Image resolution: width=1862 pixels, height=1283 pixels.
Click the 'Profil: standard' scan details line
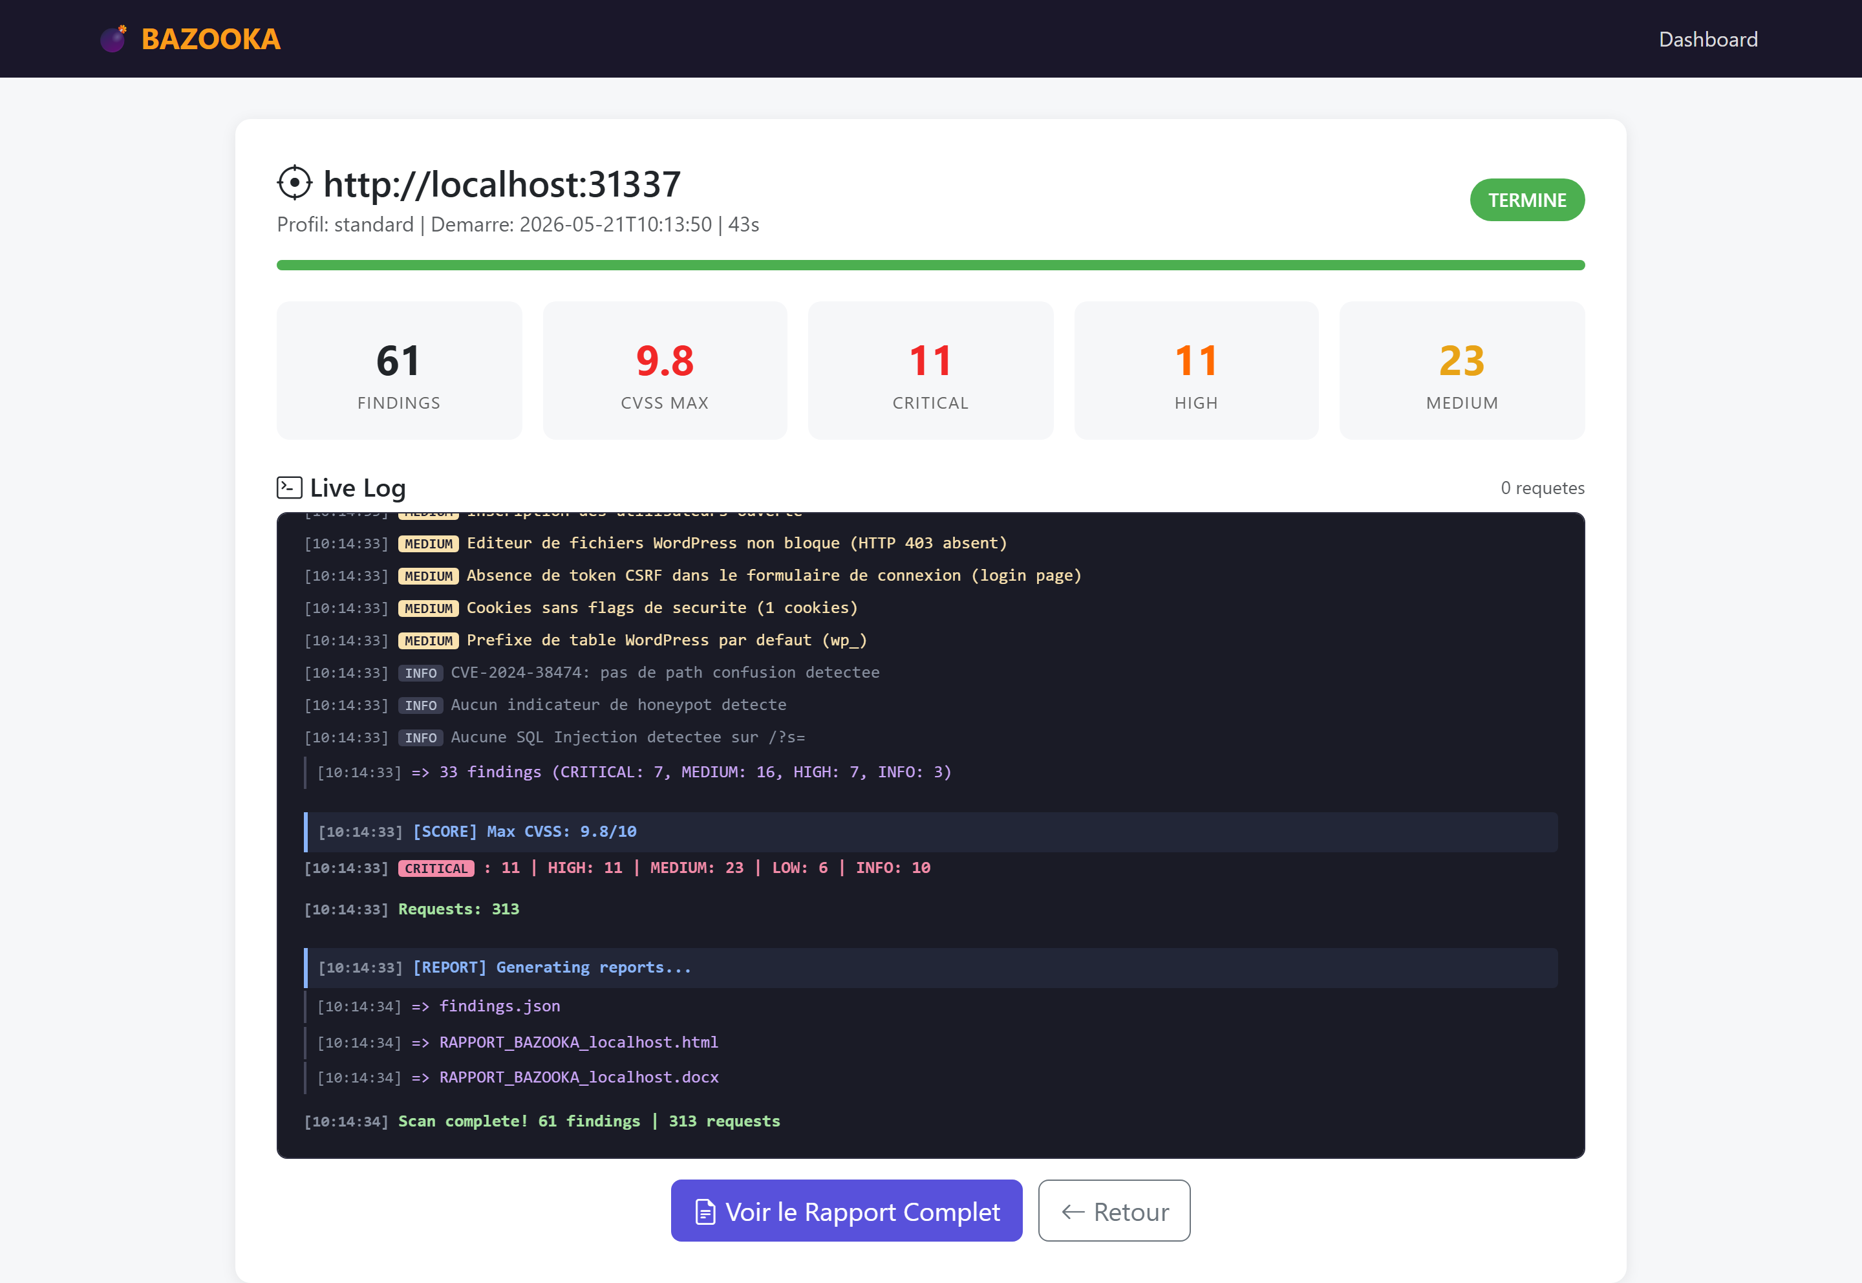click(x=517, y=224)
